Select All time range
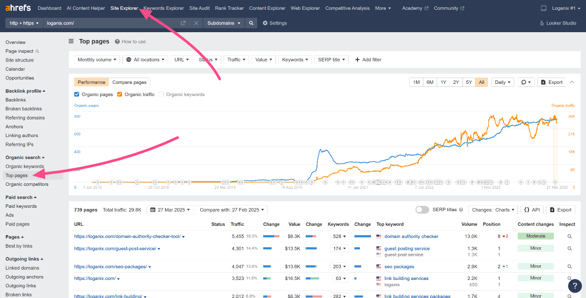Image resolution: width=586 pixels, height=298 pixels. (x=481, y=82)
